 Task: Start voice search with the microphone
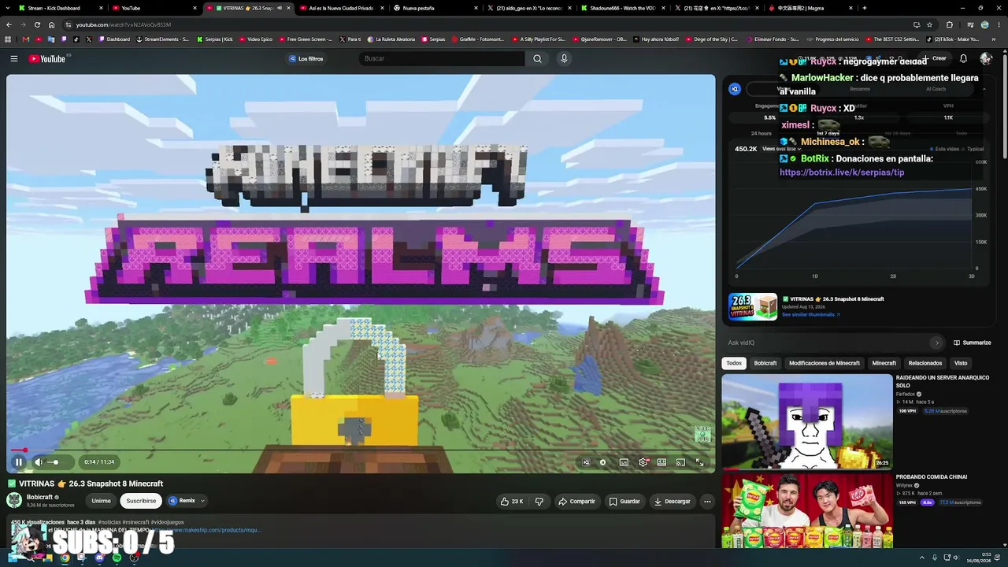point(564,58)
